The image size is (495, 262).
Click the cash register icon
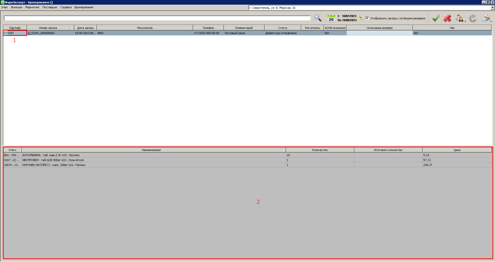click(x=485, y=18)
